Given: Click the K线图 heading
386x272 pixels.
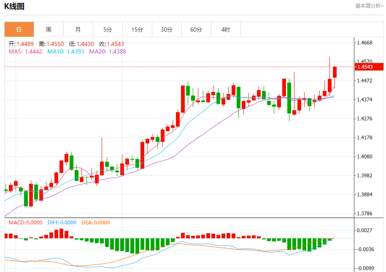Looking at the screenshot, I should tap(14, 6).
